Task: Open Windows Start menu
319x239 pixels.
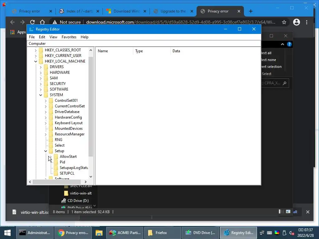Action: pos(7,233)
